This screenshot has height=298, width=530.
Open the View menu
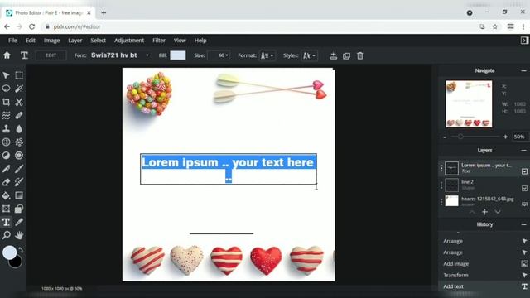[x=180, y=41]
